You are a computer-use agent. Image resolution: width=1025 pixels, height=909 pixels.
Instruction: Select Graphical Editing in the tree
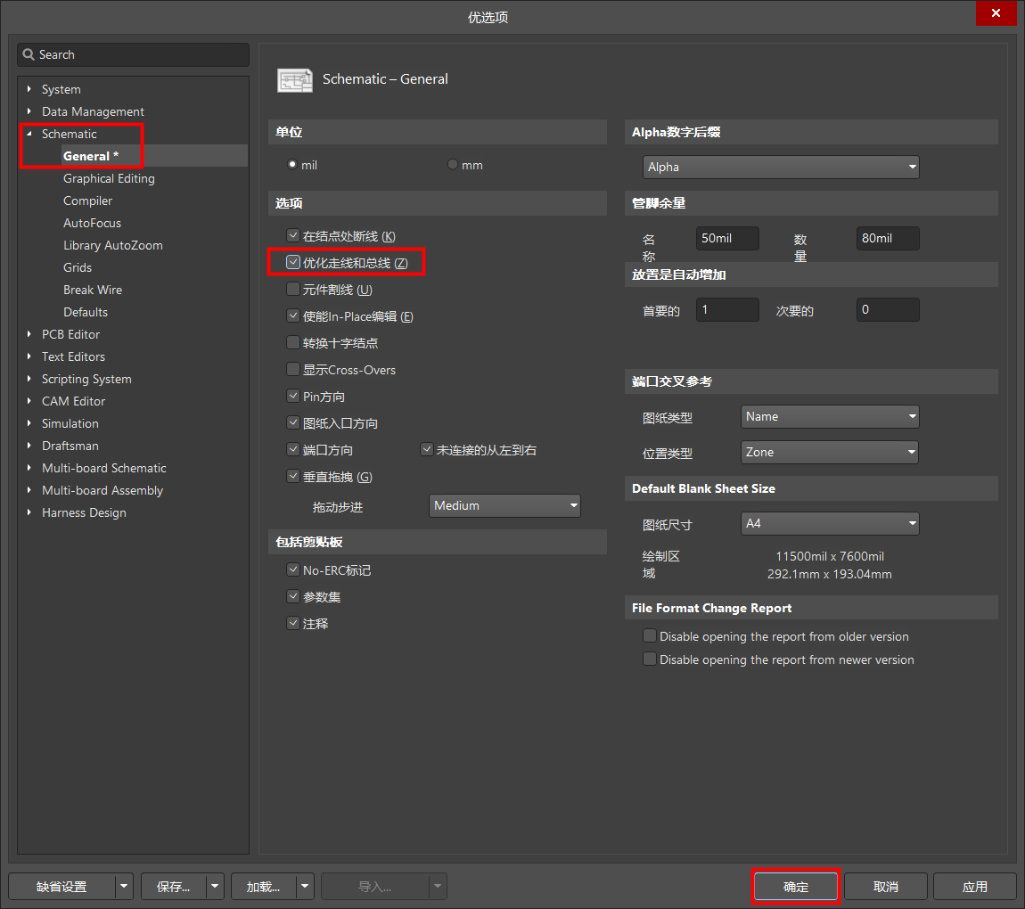109,178
